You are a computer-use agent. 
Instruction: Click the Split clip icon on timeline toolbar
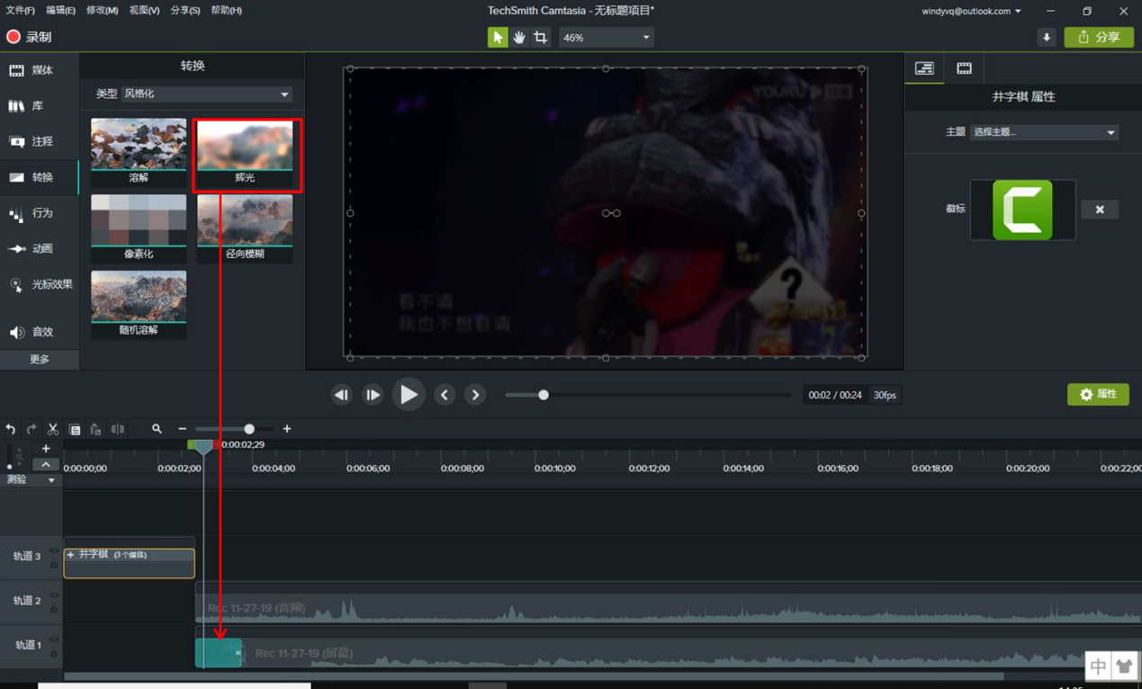click(x=118, y=430)
